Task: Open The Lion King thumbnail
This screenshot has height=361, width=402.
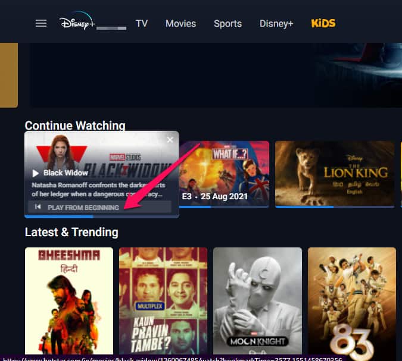Action: (x=334, y=173)
